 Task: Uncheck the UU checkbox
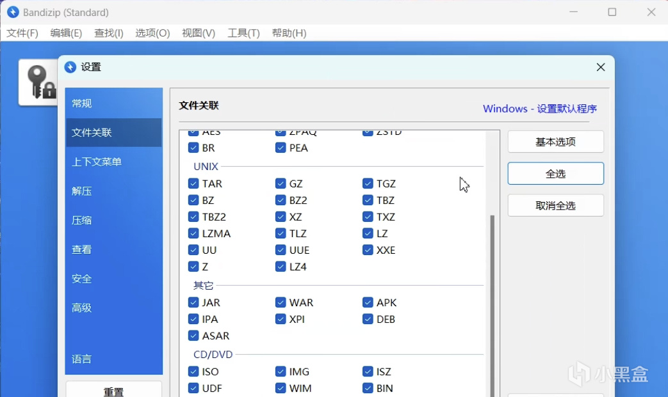[193, 249]
